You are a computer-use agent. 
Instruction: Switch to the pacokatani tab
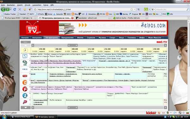point(93,18)
